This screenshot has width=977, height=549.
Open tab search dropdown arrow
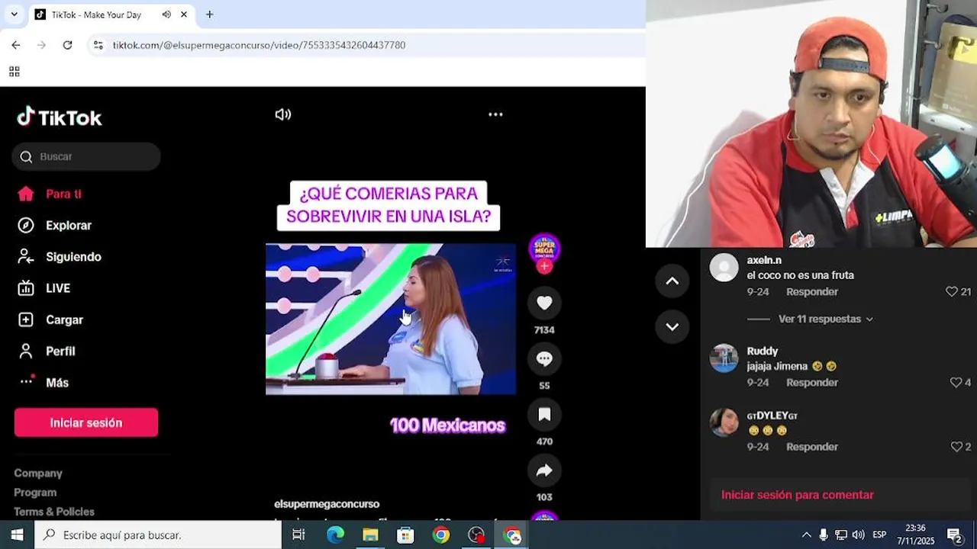(14, 14)
